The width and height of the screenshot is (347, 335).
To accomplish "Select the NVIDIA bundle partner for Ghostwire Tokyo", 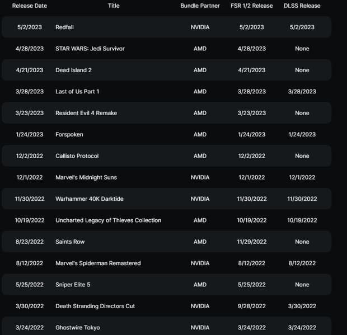I will click(200, 328).
